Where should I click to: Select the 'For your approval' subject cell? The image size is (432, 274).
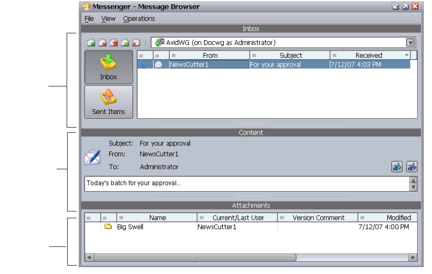[290, 65]
